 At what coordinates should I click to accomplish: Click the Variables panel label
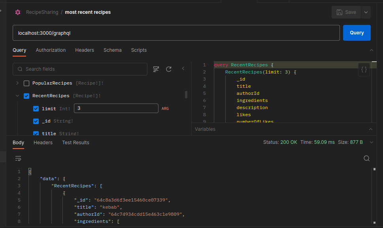(x=205, y=129)
